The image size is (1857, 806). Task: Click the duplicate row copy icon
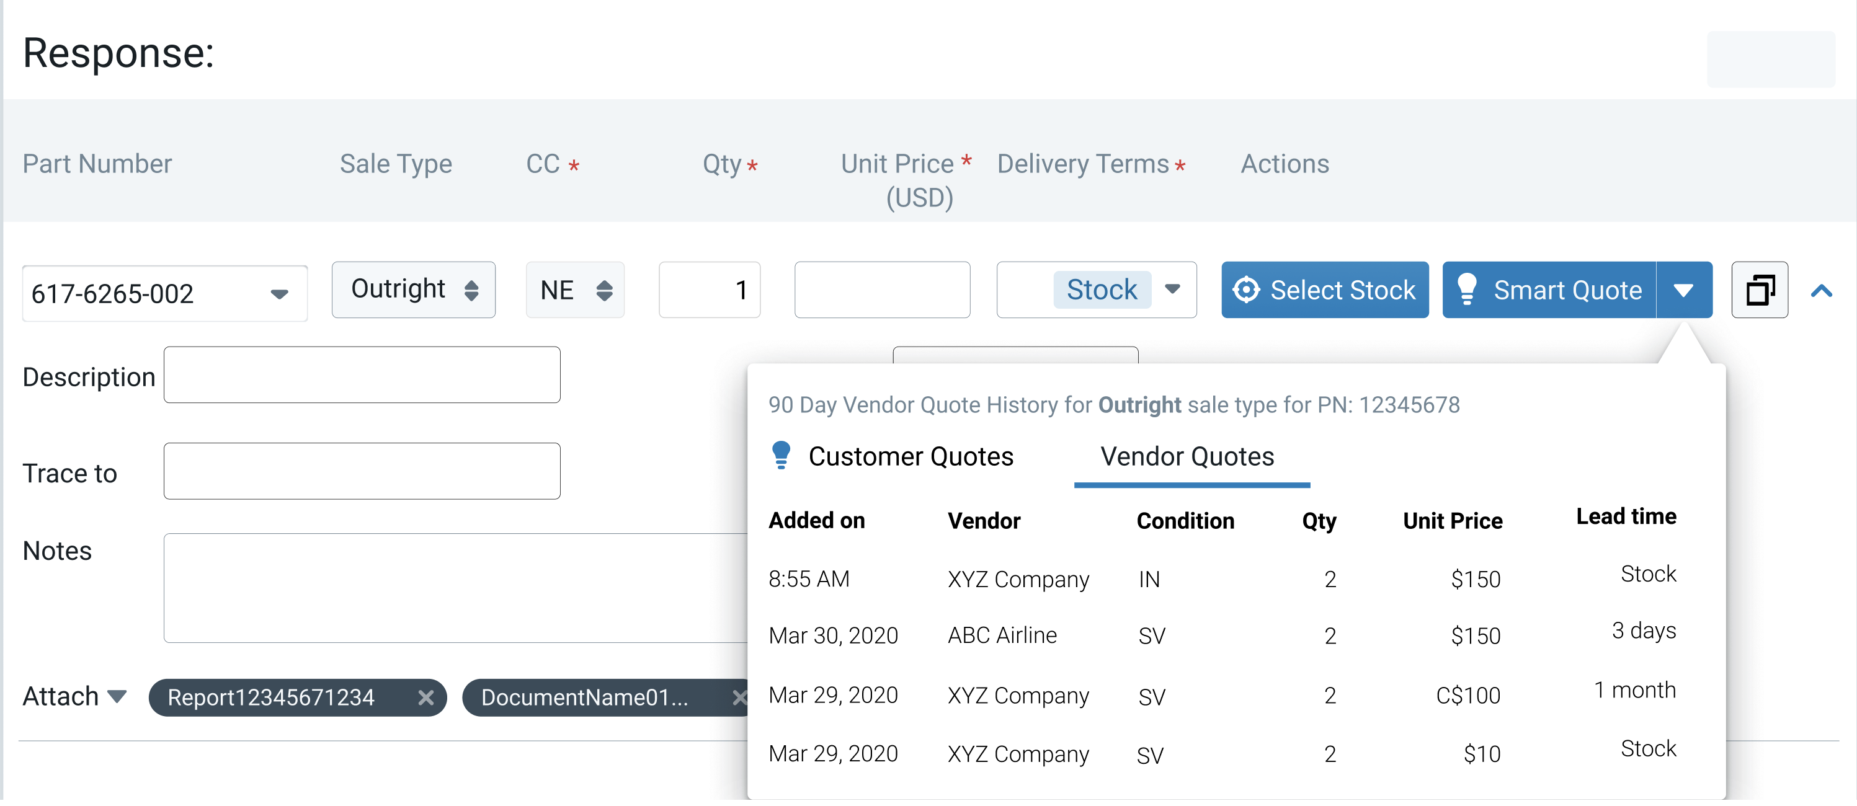[1759, 290]
